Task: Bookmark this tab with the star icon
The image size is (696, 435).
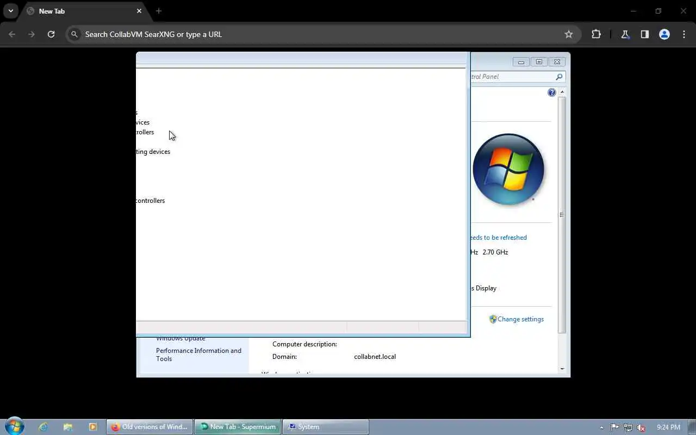Action: [569, 34]
